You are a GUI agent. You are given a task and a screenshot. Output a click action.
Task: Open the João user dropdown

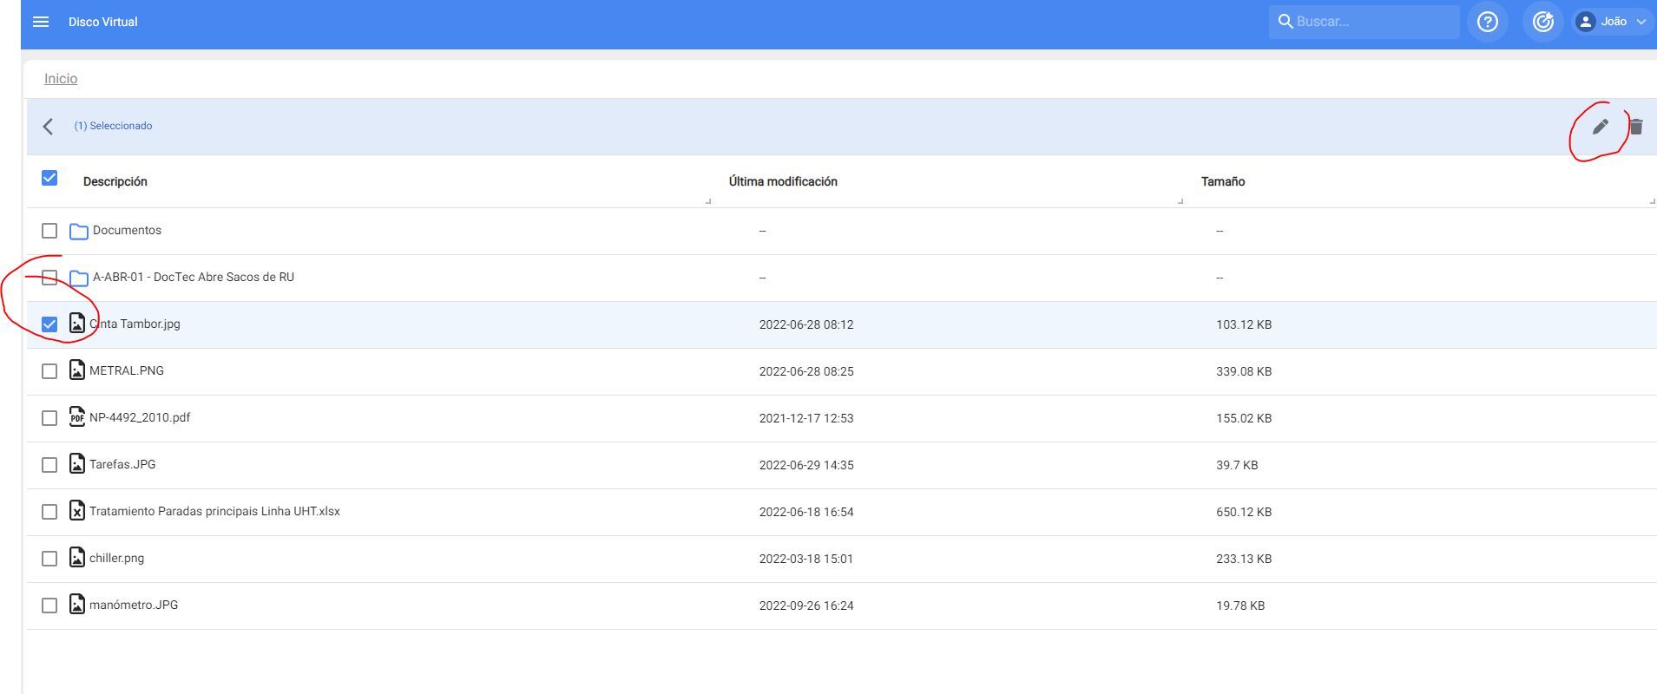(x=1612, y=22)
